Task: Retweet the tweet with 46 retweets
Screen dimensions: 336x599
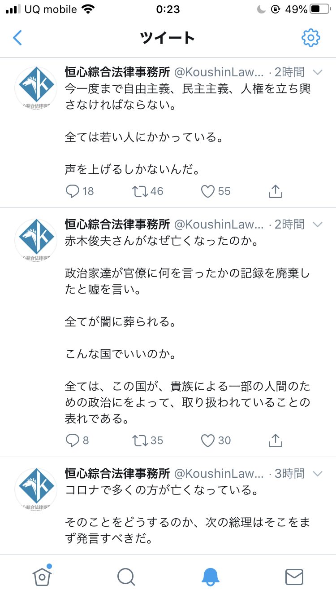Action: [140, 191]
